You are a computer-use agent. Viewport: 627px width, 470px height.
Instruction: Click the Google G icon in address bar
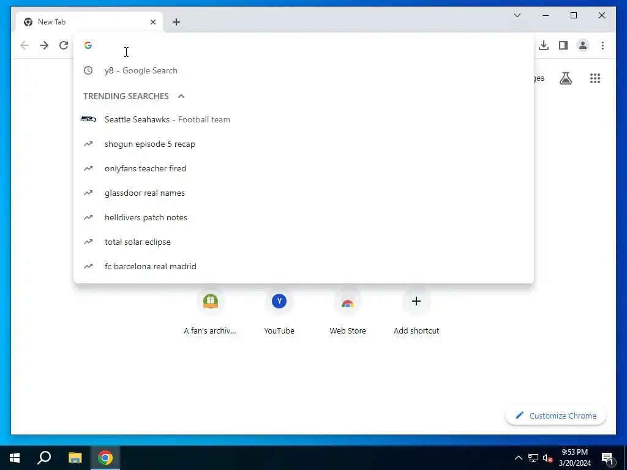[88, 45]
